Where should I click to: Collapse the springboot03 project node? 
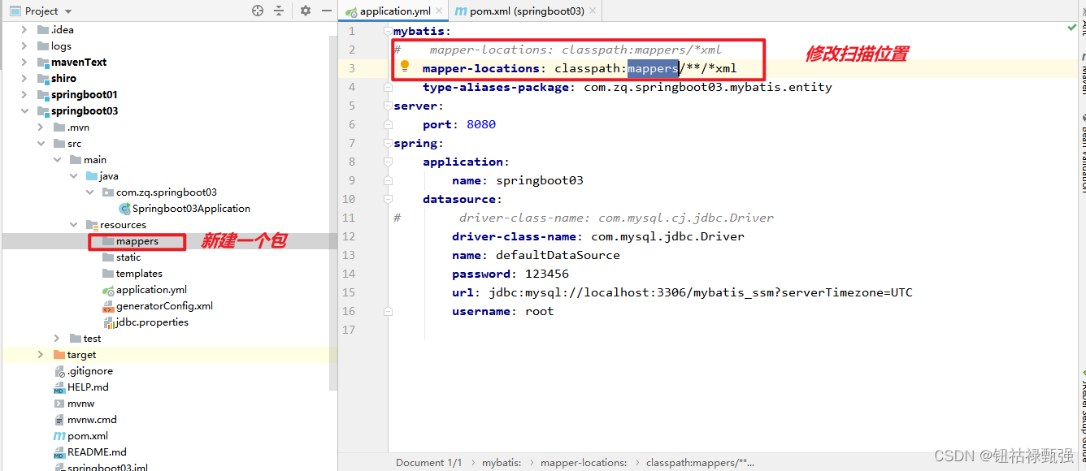pos(25,110)
